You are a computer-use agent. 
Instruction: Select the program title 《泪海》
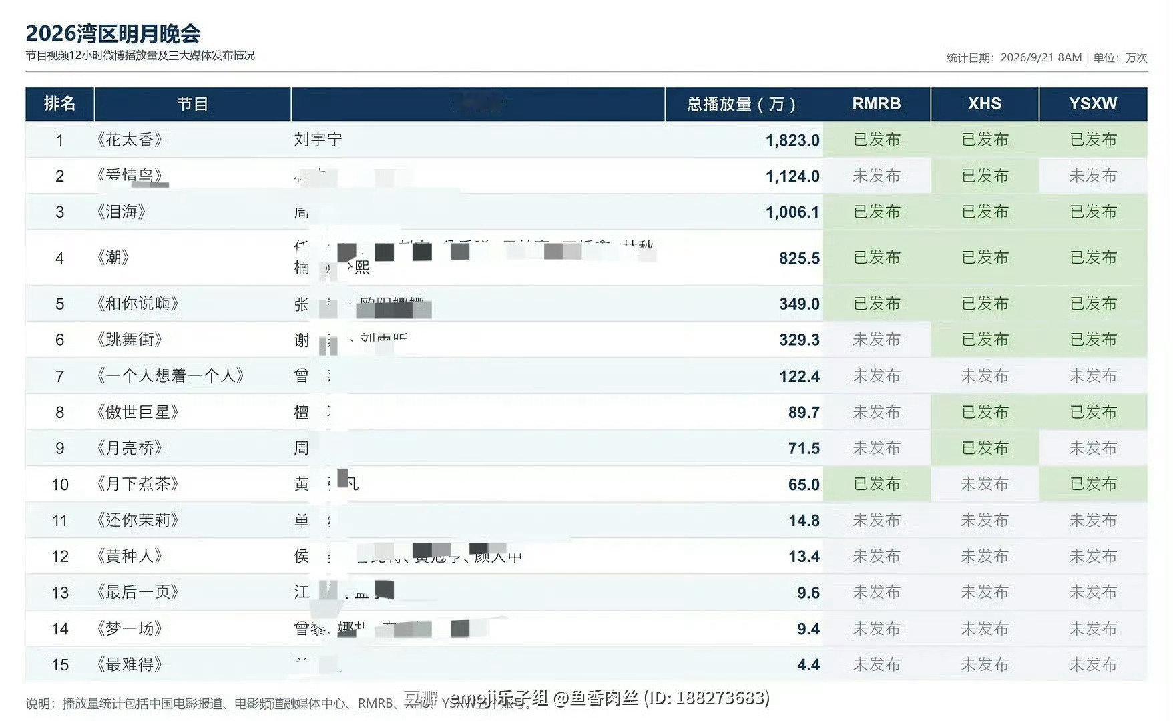121,212
